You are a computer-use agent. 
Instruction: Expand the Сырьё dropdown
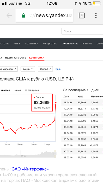point(45,69)
